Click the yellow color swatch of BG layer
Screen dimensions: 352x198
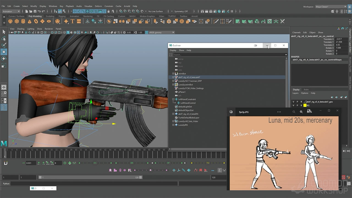pyautogui.click(x=305, y=105)
